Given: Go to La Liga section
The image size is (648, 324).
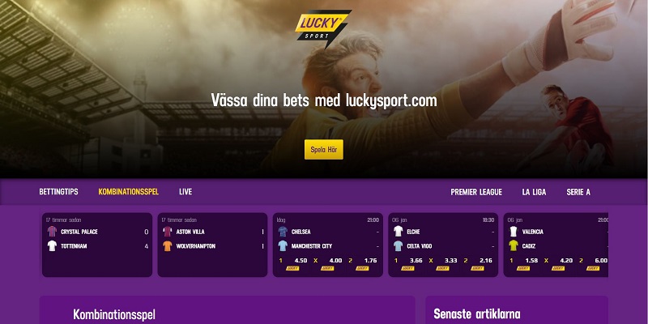Looking at the screenshot, I should 534,192.
